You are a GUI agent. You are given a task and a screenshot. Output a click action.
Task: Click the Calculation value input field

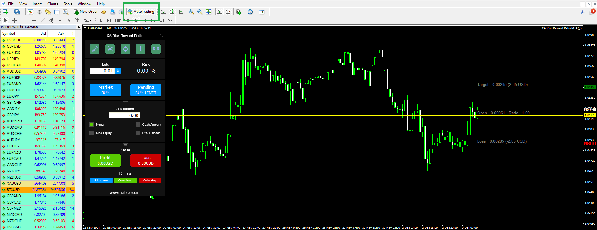[x=125, y=115]
